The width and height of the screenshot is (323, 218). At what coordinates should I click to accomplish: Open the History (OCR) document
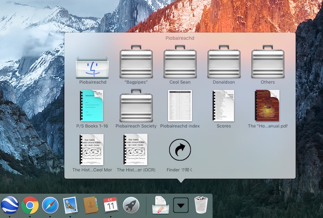tap(136, 149)
